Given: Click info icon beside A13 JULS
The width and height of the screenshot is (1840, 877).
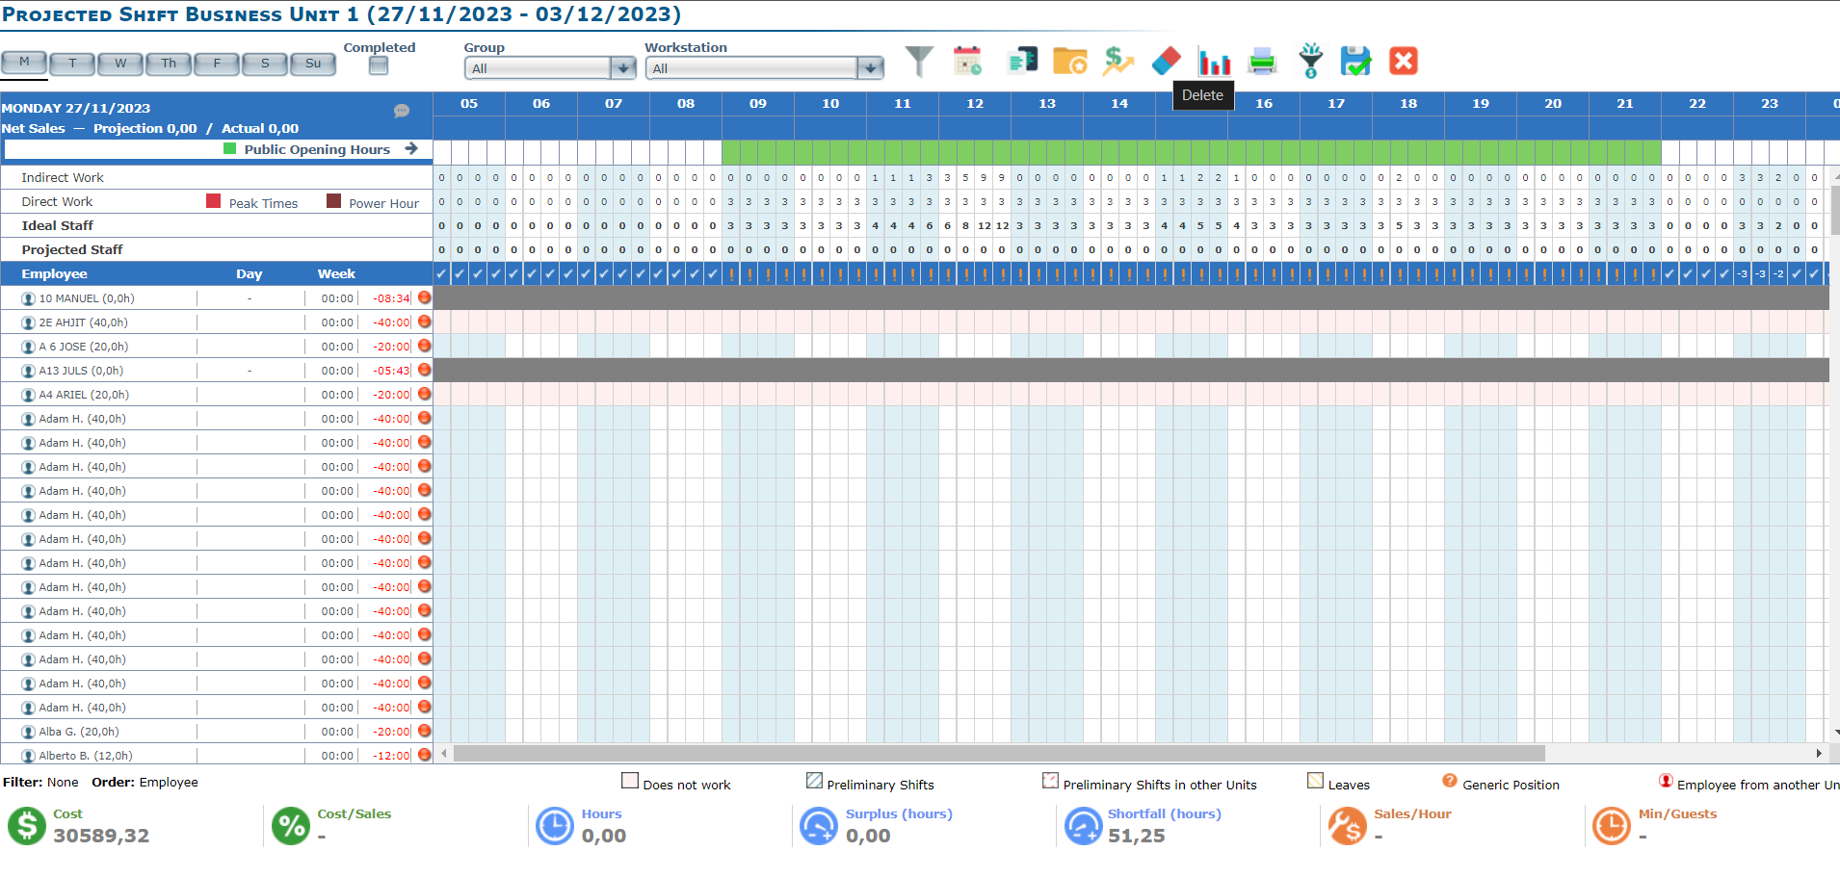Looking at the screenshot, I should 28,371.
